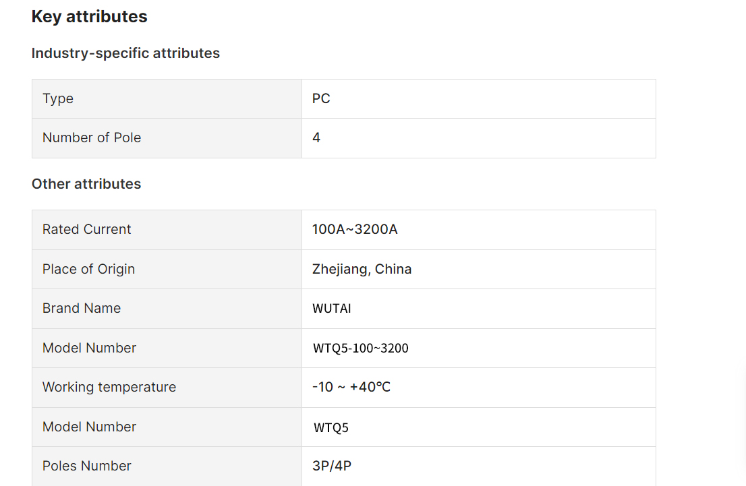Image resolution: width=746 pixels, height=486 pixels.
Task: Click the Brand Name label
Action: 82,308
